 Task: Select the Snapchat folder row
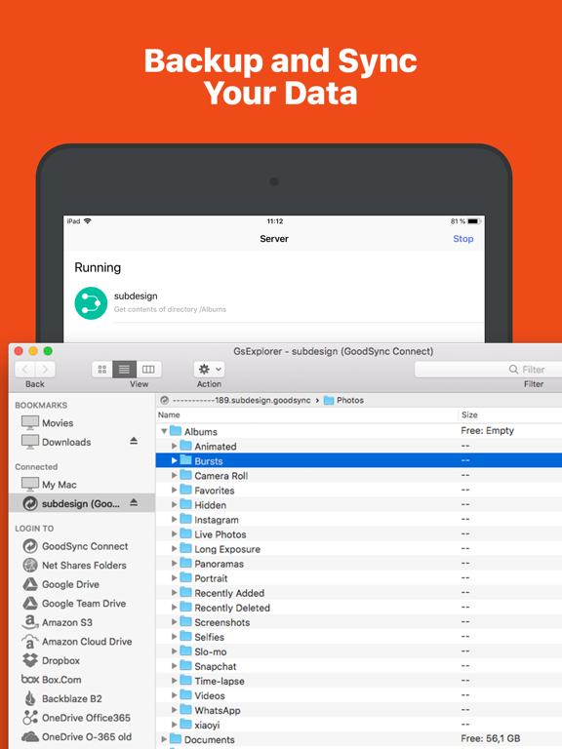tap(359, 666)
